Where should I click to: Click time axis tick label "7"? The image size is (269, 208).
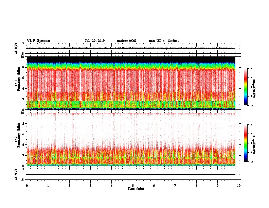(x=175, y=186)
